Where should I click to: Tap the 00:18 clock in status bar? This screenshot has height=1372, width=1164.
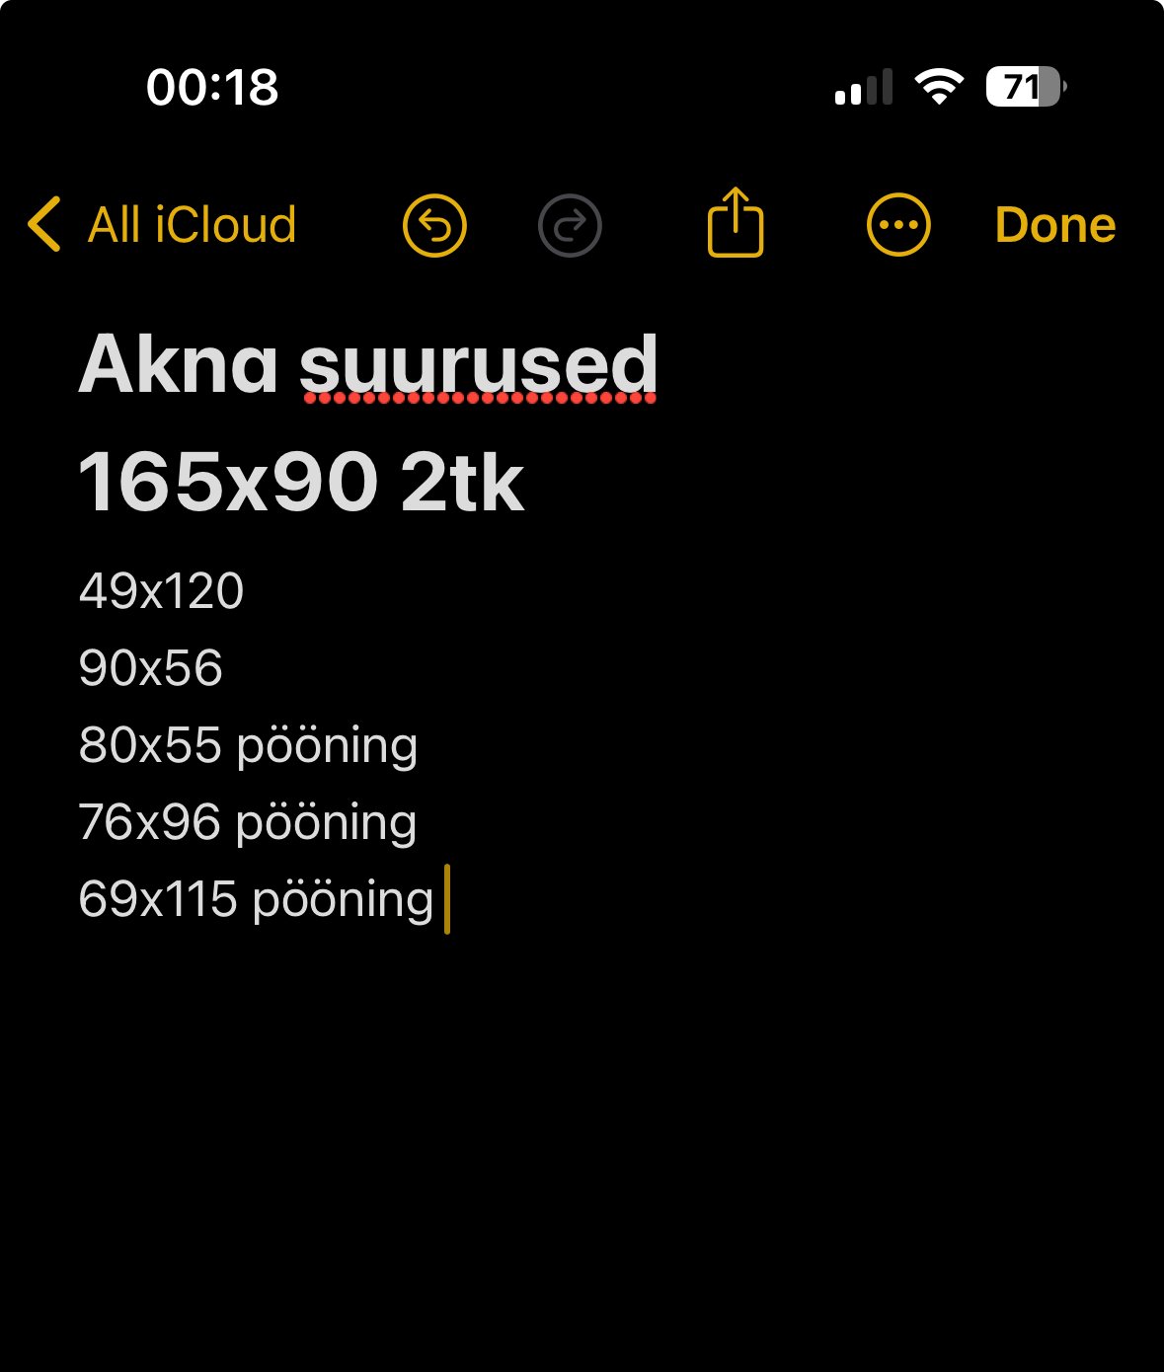212,87
